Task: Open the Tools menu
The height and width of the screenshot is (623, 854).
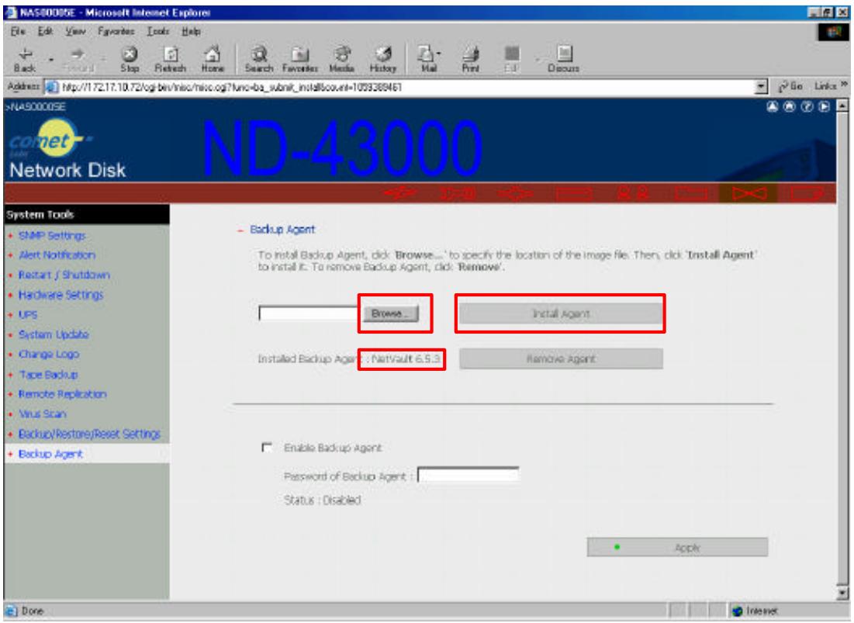Action: (158, 31)
